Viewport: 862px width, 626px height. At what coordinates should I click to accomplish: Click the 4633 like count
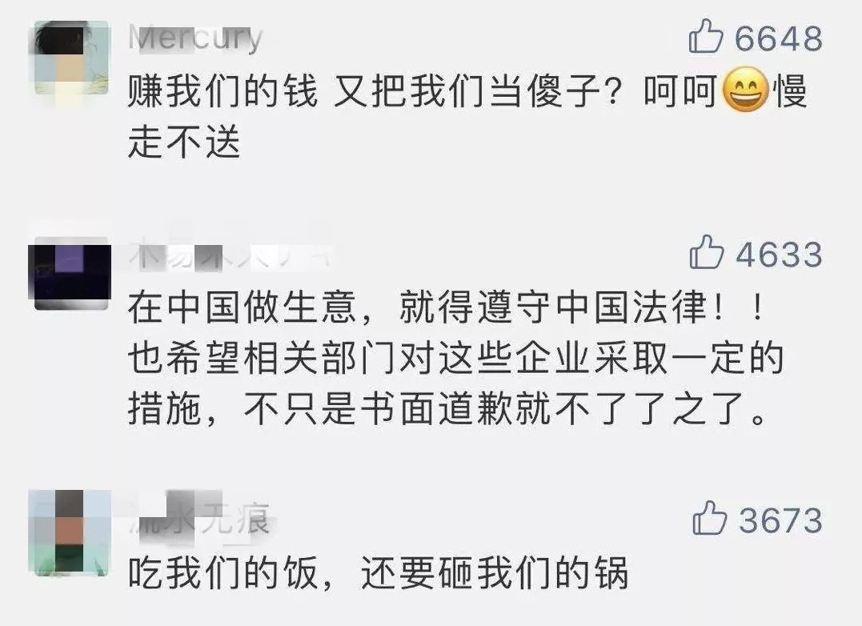[x=780, y=255]
